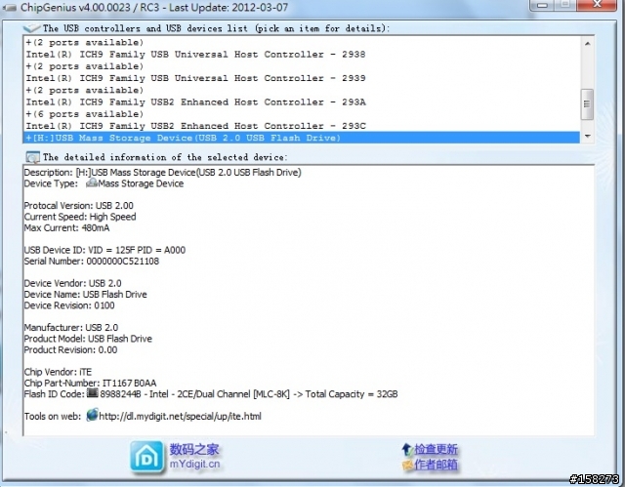Click the Chip Part-Number IT1167 B0AA line

coord(90,384)
